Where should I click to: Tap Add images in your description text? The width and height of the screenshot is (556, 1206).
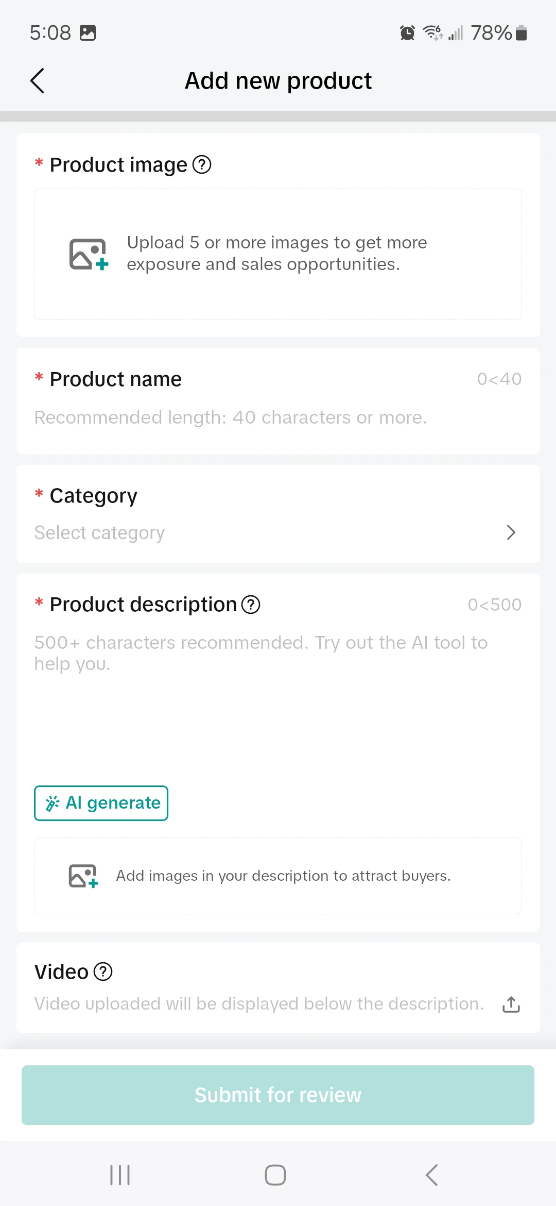point(283,876)
